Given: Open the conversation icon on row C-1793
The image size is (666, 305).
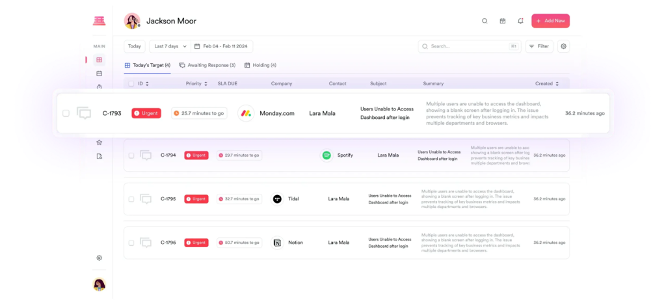Looking at the screenshot, I should pos(84,113).
